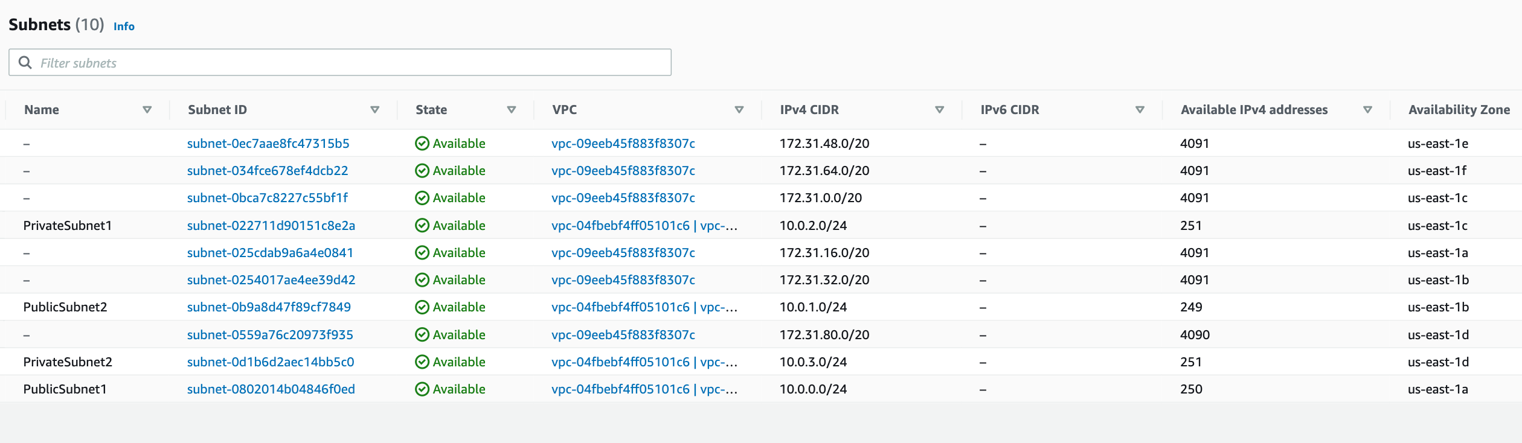This screenshot has width=1522, height=443.
Task: Sort by Subnet ID column arrow
Action: pyautogui.click(x=374, y=110)
